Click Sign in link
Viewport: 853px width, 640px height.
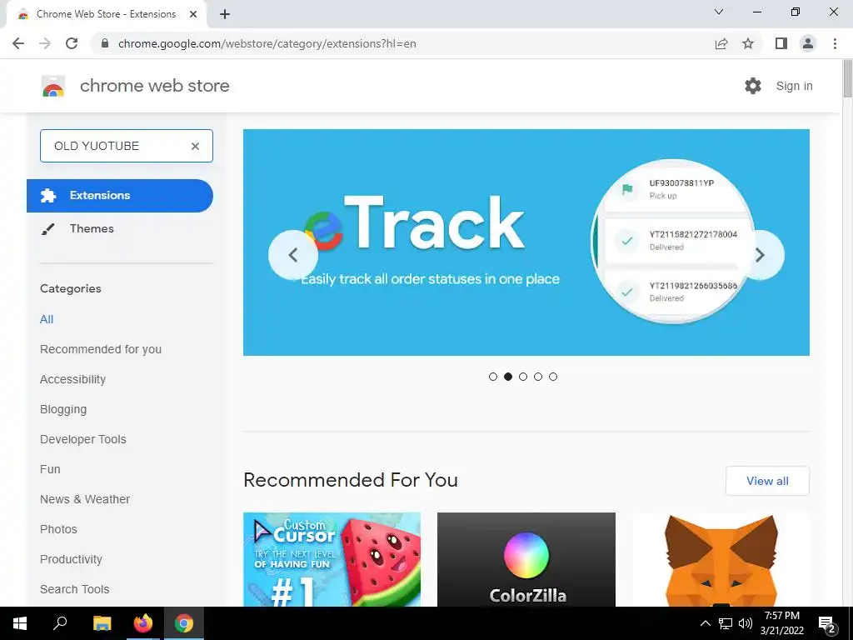pos(794,86)
